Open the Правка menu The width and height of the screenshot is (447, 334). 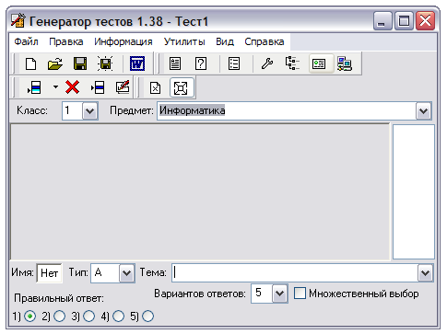pyautogui.click(x=66, y=41)
